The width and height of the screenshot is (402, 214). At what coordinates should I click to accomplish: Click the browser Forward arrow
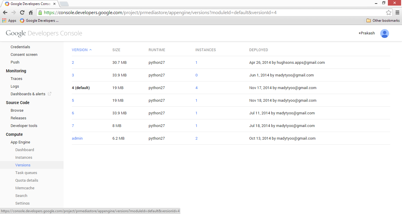pos(14,13)
